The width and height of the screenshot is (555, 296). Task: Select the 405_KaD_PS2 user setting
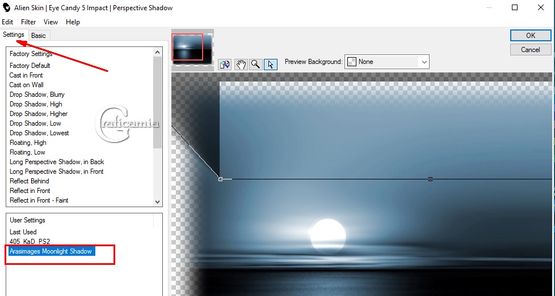click(x=30, y=242)
